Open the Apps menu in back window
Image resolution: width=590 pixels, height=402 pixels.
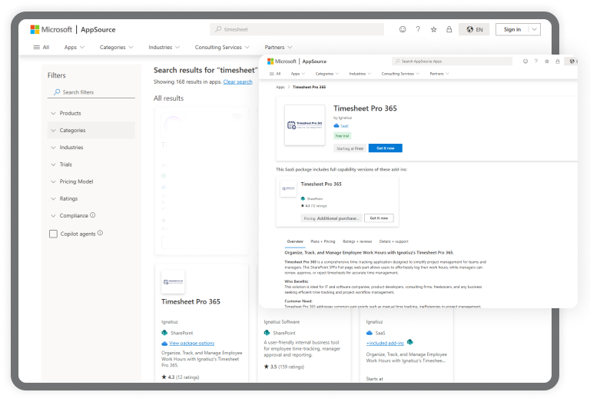pos(74,48)
